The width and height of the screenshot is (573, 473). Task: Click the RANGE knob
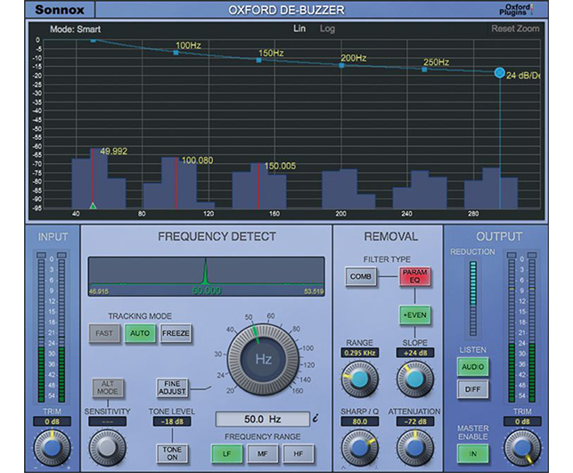(360, 379)
